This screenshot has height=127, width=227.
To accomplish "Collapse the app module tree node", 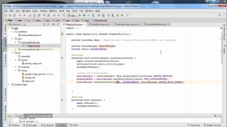I will pos(9,28).
